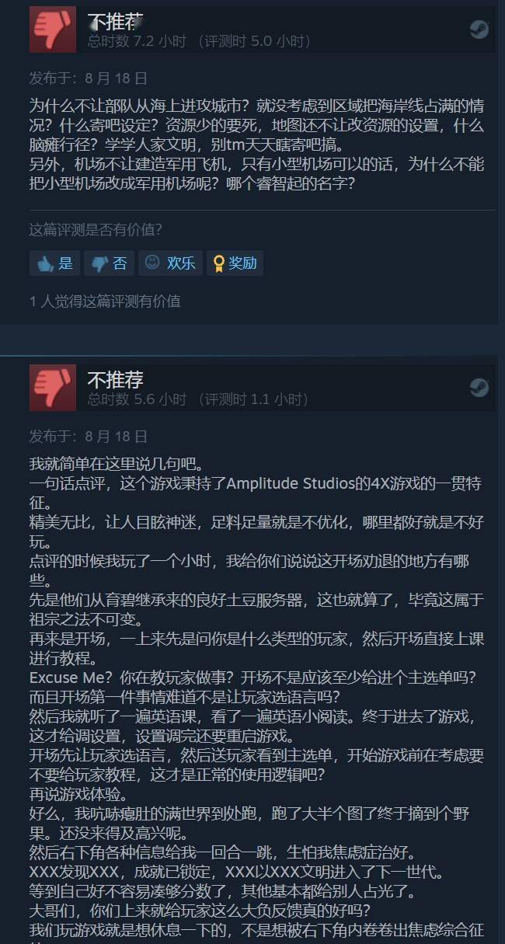This screenshot has height=944, width=505.
Task: Click the smiley face icon in 欢乐 button
Action: [152, 262]
